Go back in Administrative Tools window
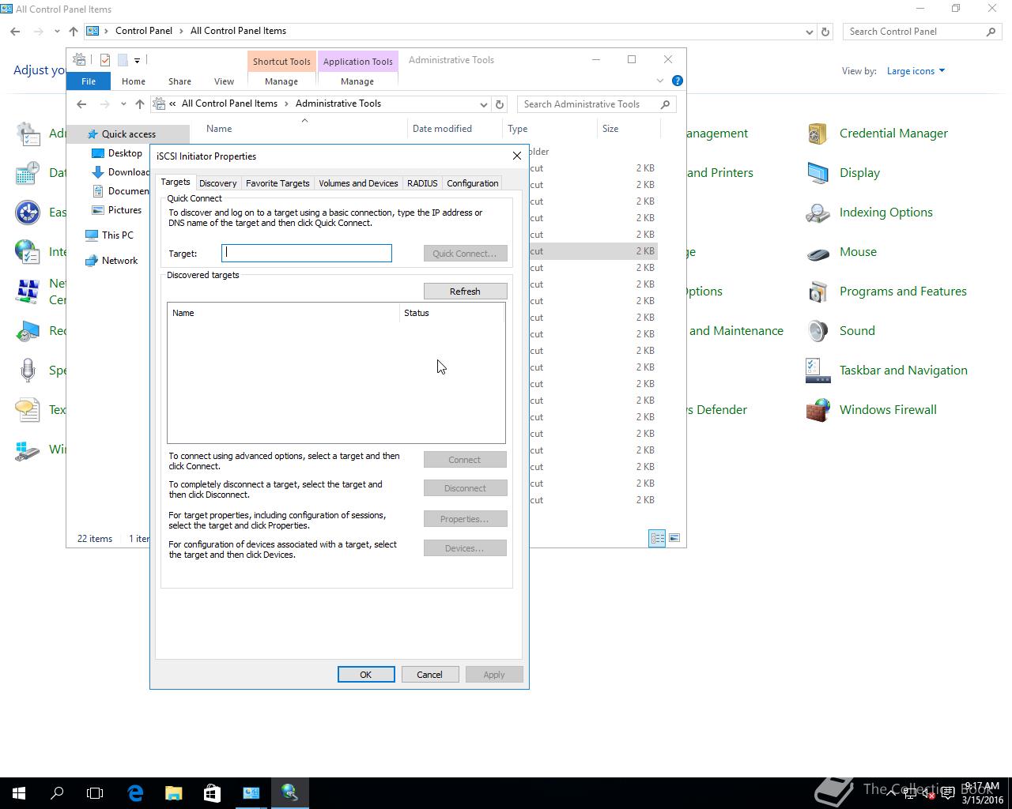The image size is (1012, 809). [x=81, y=104]
